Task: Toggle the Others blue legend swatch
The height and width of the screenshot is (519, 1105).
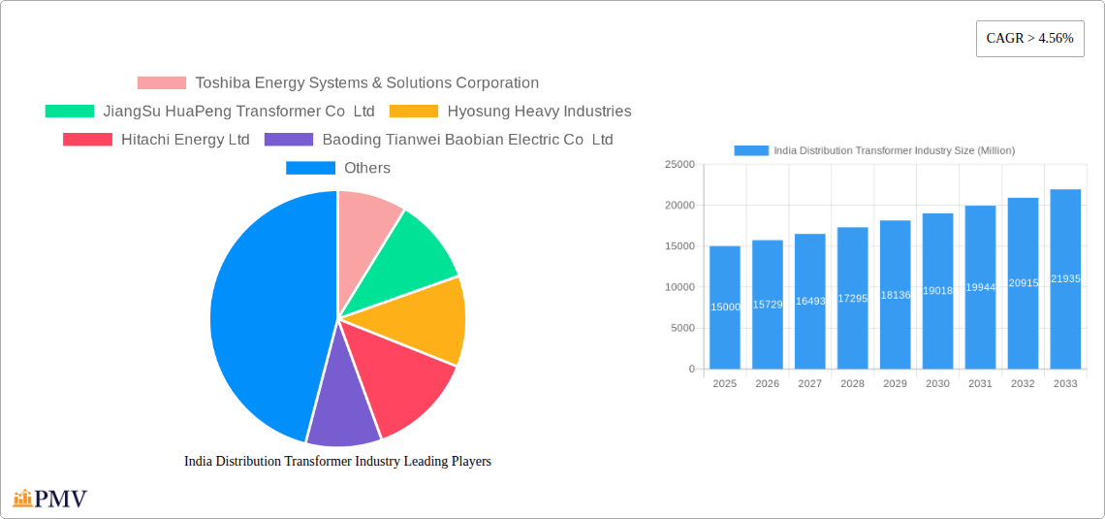Action: (311, 168)
